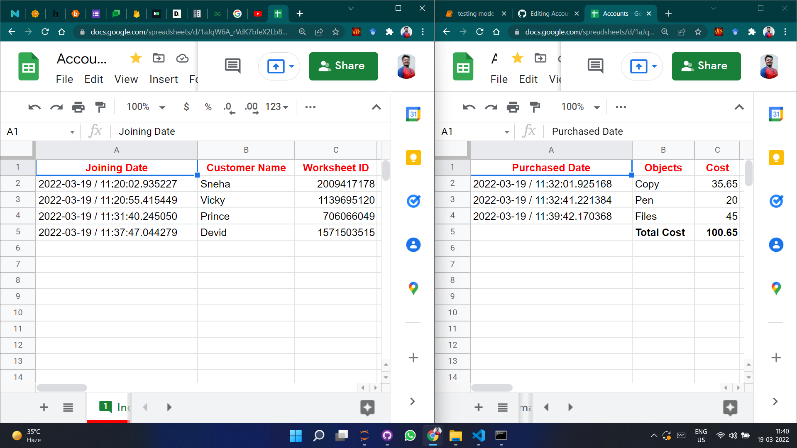Click the print icon in left toolbar

pyautogui.click(x=78, y=107)
